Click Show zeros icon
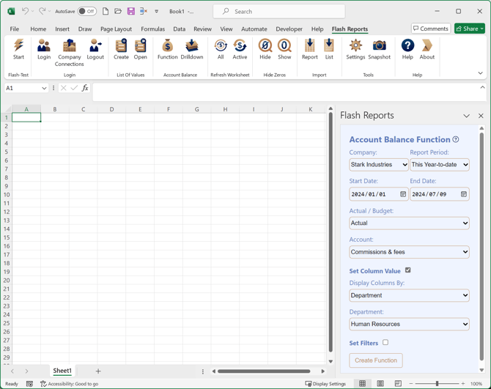491x389 pixels. coord(284,49)
